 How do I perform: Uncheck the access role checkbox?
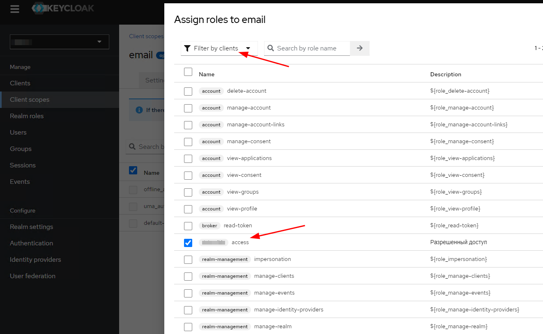(188, 242)
